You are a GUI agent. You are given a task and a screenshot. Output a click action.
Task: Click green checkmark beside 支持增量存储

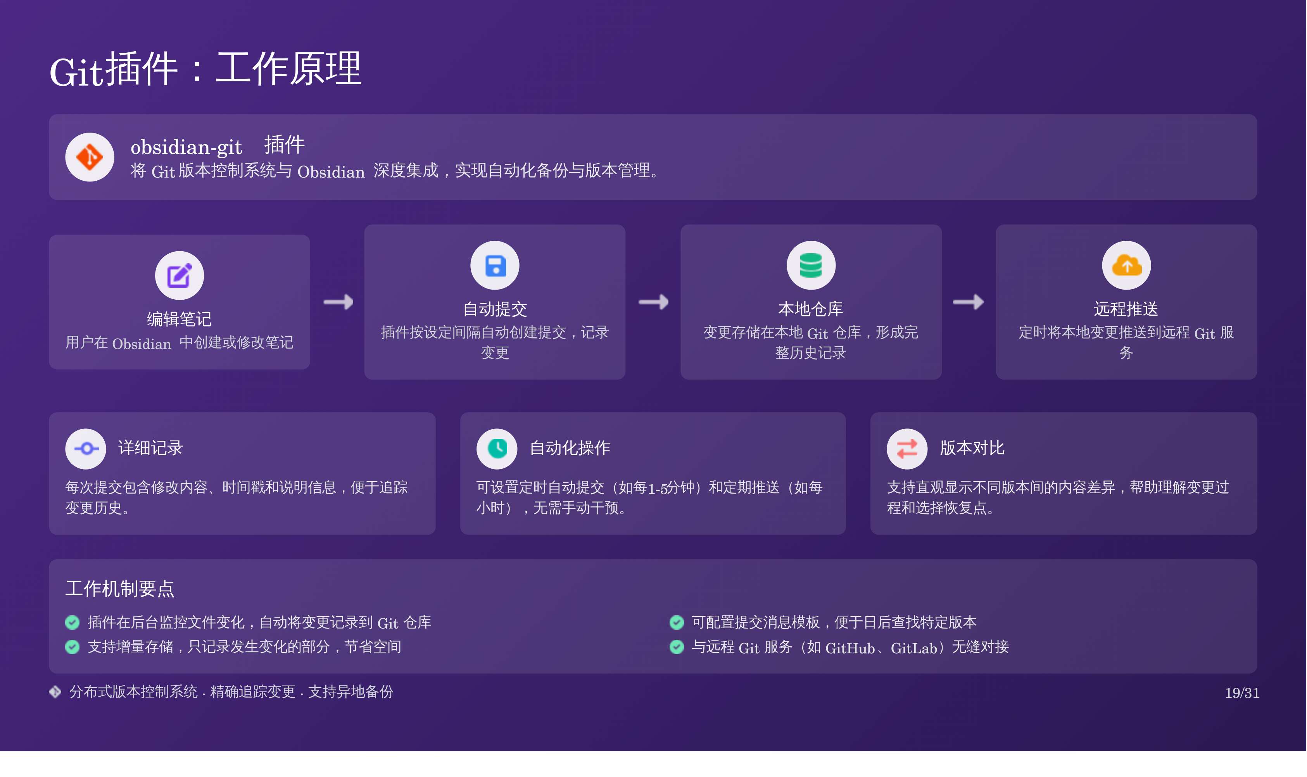[72, 647]
